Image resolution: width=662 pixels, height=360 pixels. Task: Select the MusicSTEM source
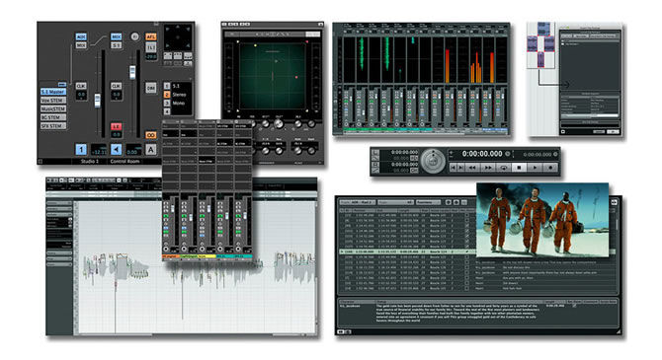(52, 108)
